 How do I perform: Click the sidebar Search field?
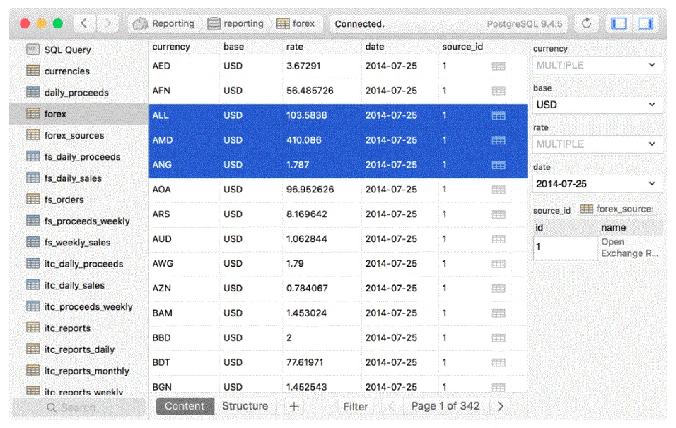pyautogui.click(x=78, y=407)
